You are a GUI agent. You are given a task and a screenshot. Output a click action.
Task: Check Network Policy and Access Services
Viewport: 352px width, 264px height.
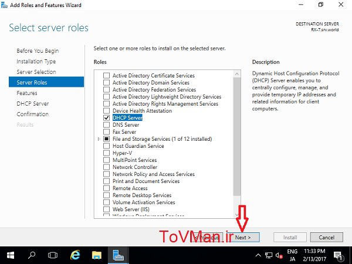pos(106,174)
